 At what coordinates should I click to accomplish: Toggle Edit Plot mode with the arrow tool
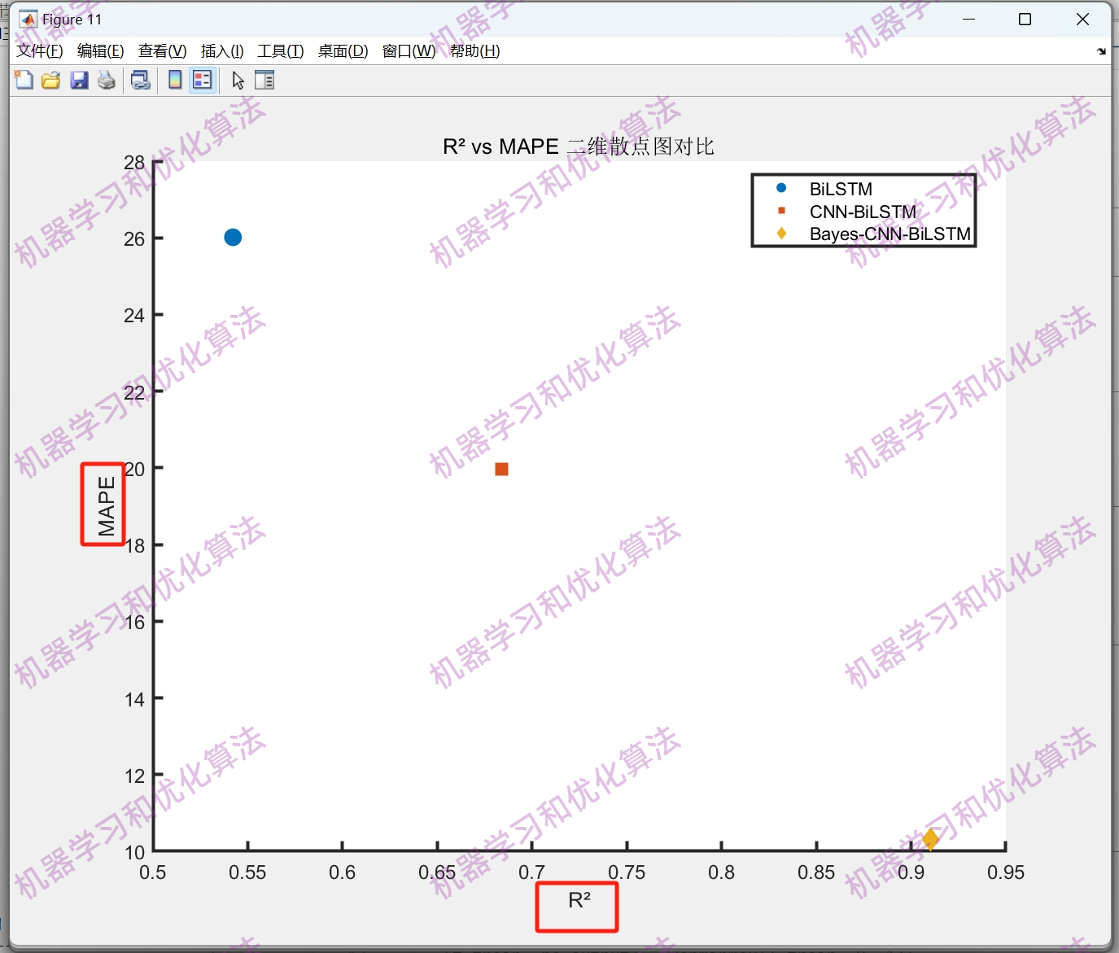(238, 80)
